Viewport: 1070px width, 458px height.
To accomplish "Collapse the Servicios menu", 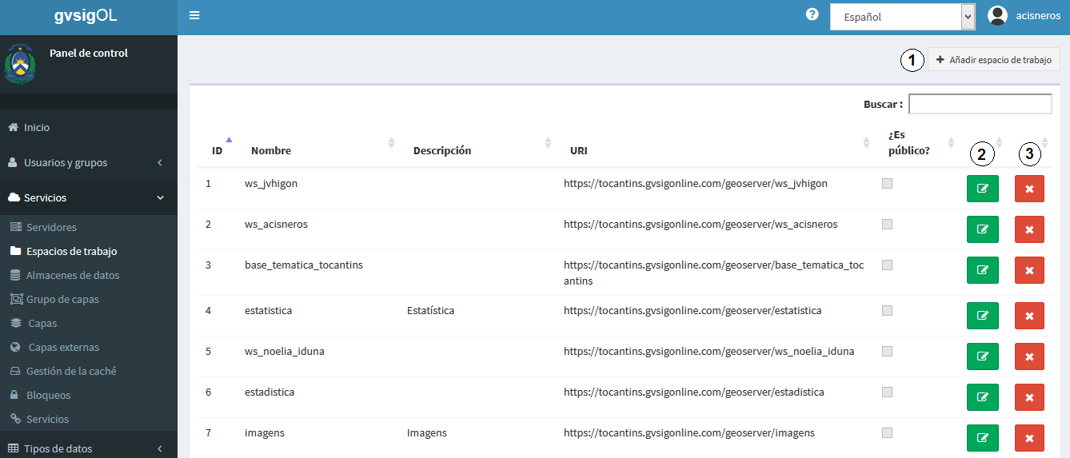I will pyautogui.click(x=88, y=197).
